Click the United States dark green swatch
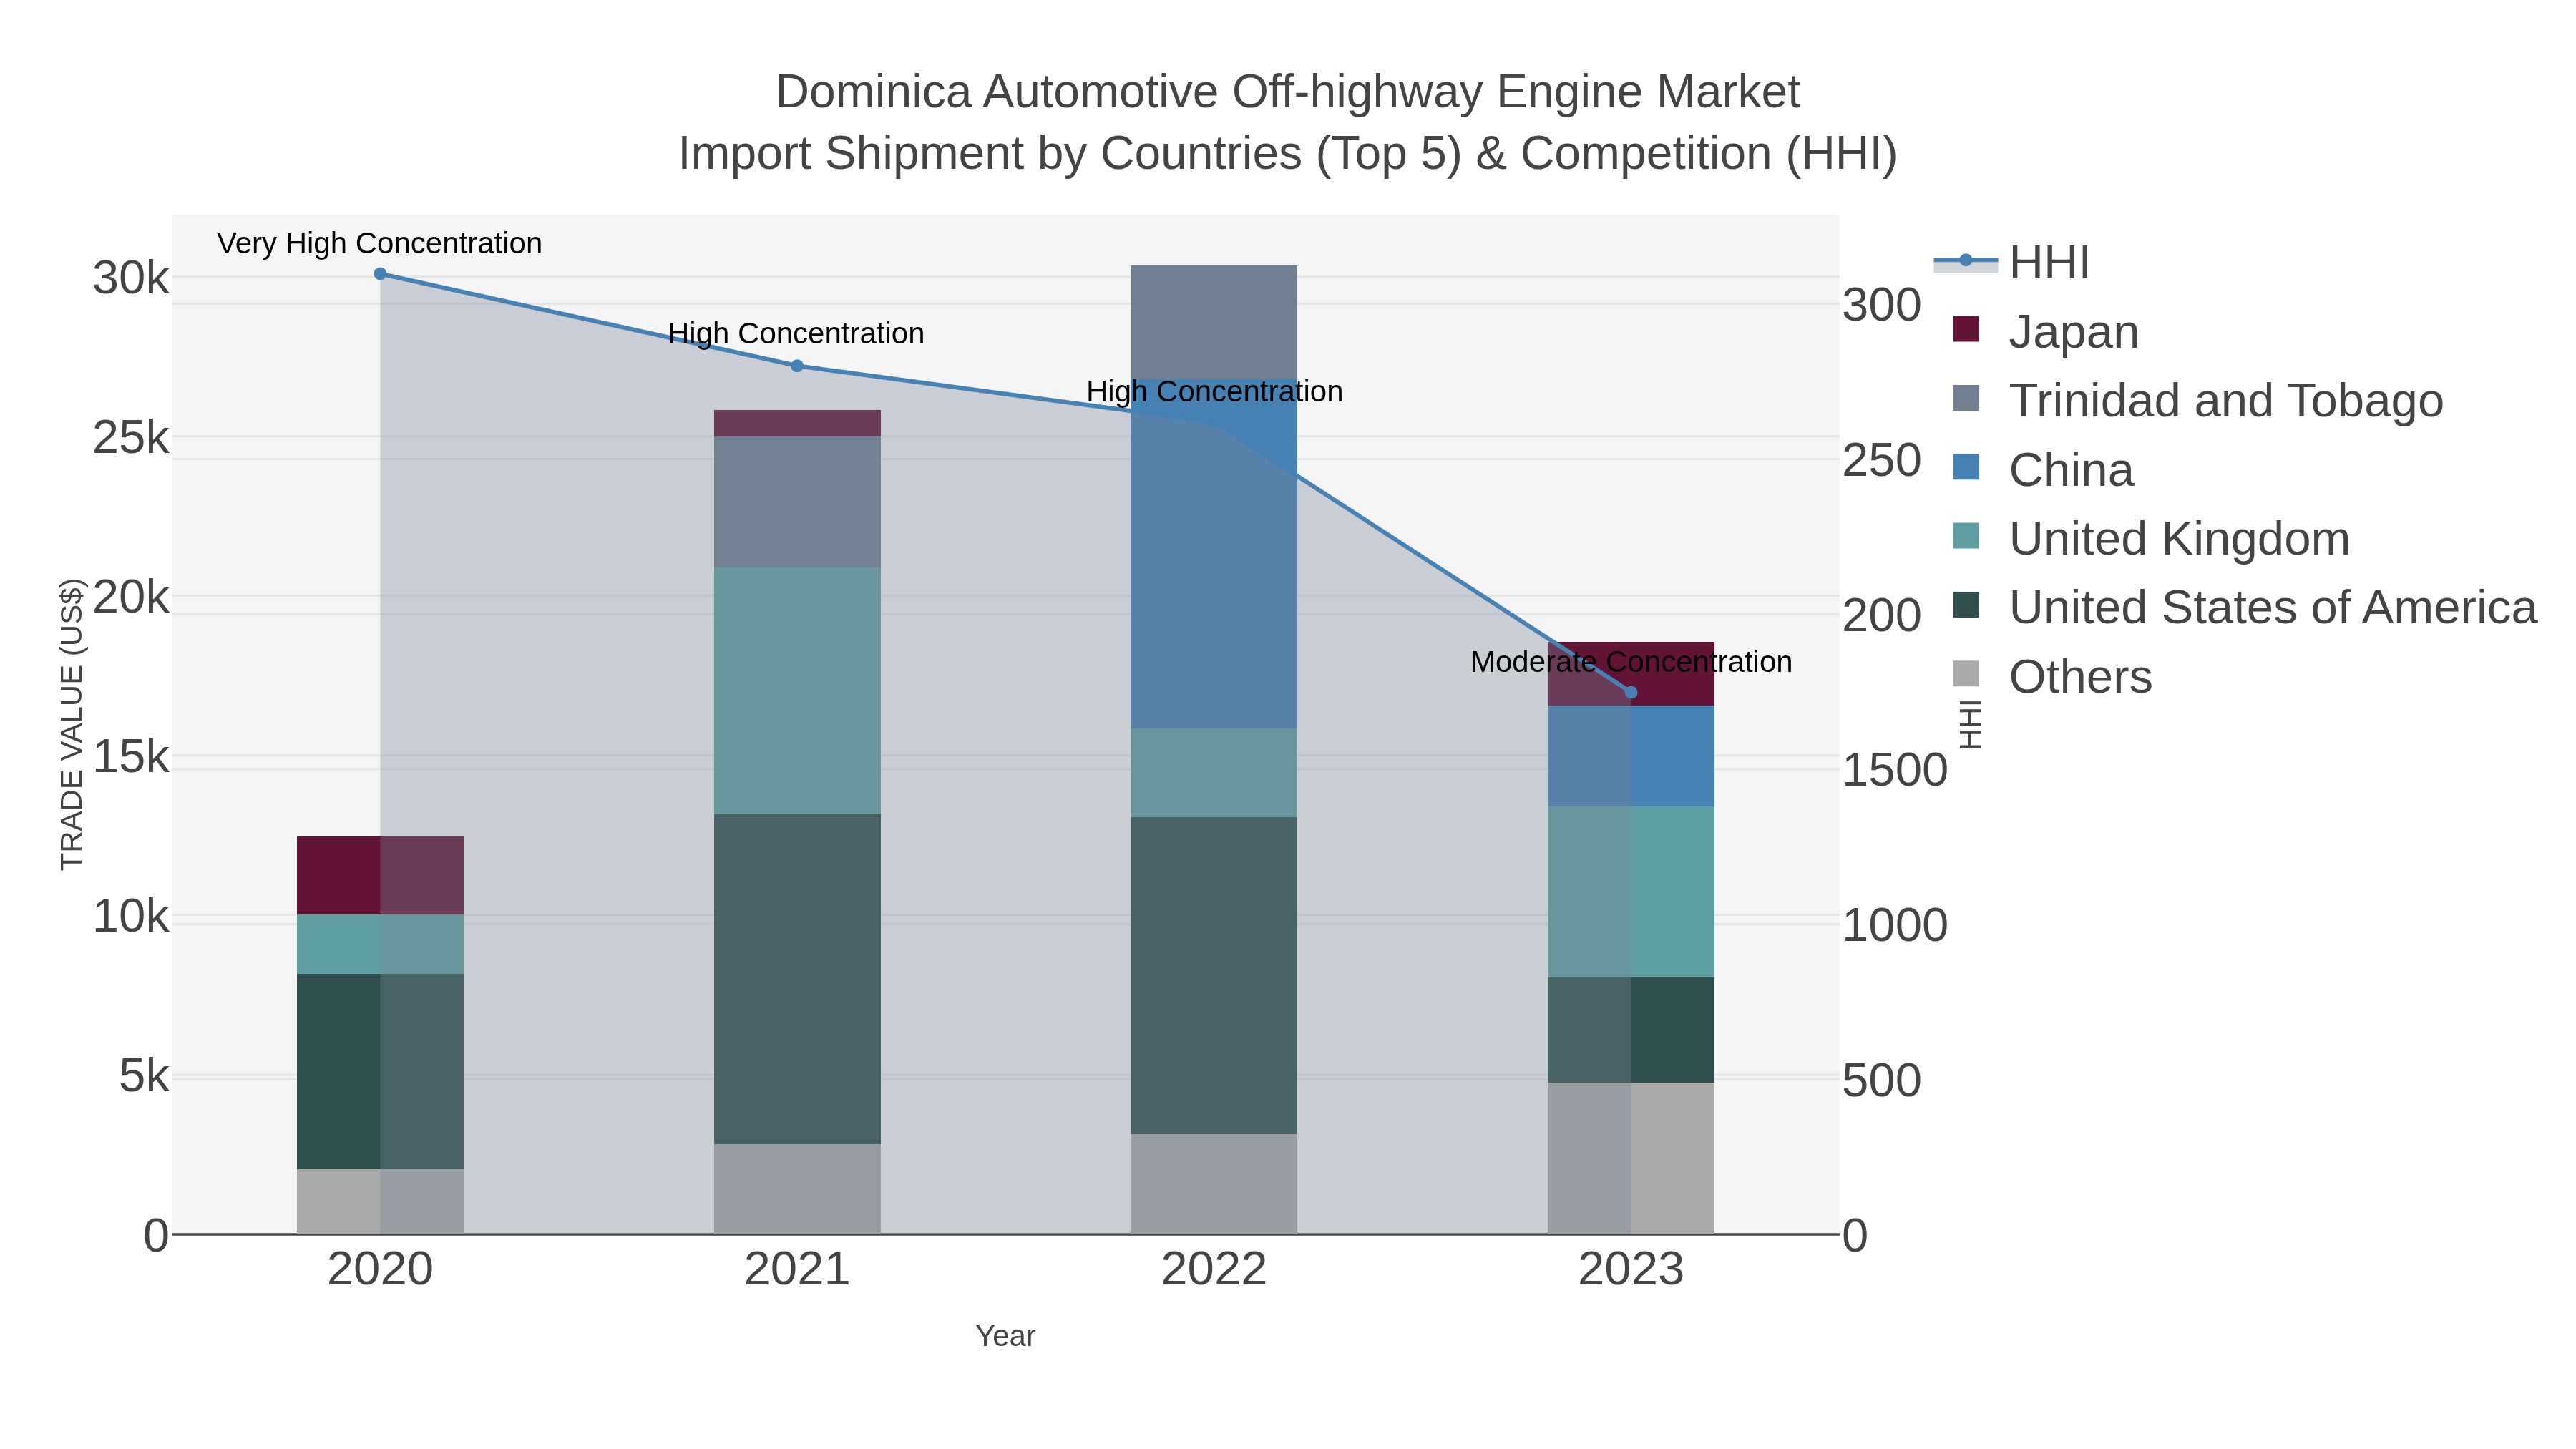This screenshot has width=2576, height=1449. (1966, 605)
